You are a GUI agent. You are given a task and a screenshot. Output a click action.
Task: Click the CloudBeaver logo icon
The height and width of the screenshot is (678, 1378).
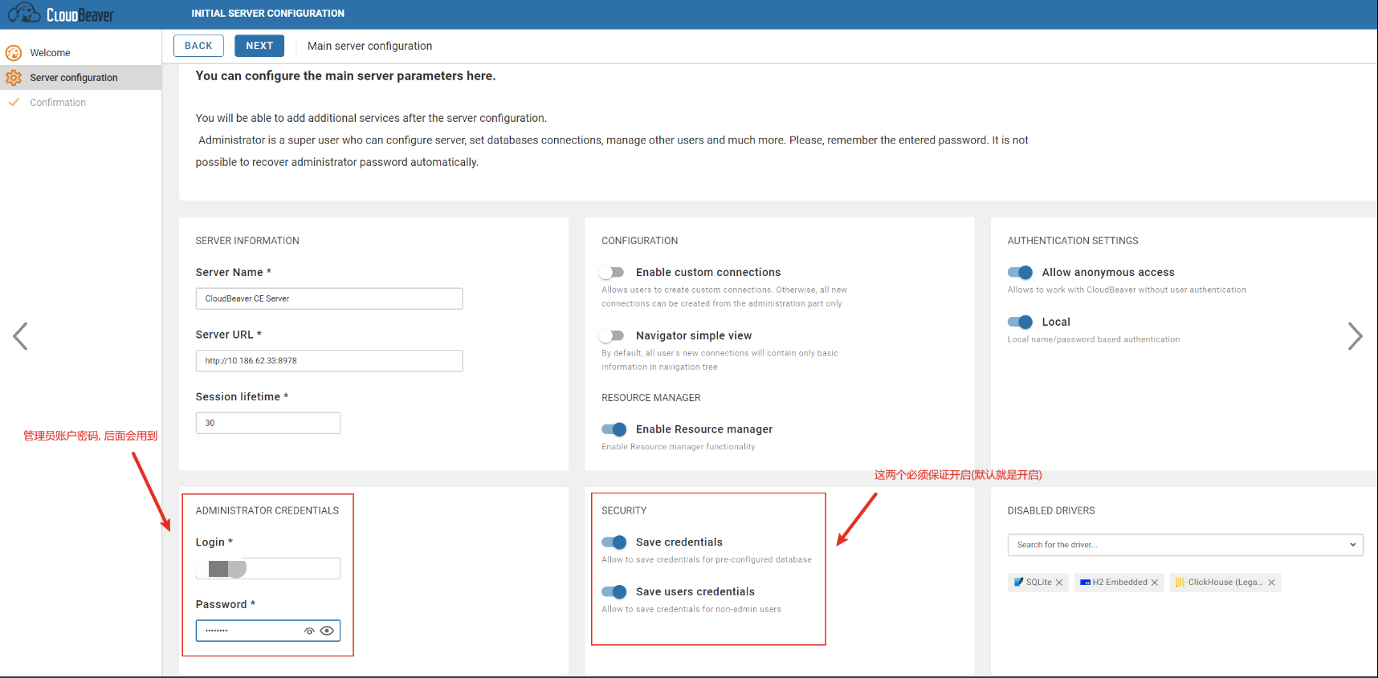(24, 13)
